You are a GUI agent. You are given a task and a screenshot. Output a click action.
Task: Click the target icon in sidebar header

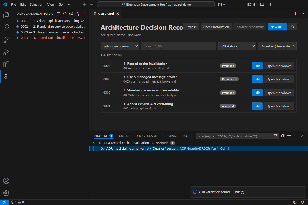(71, 14)
